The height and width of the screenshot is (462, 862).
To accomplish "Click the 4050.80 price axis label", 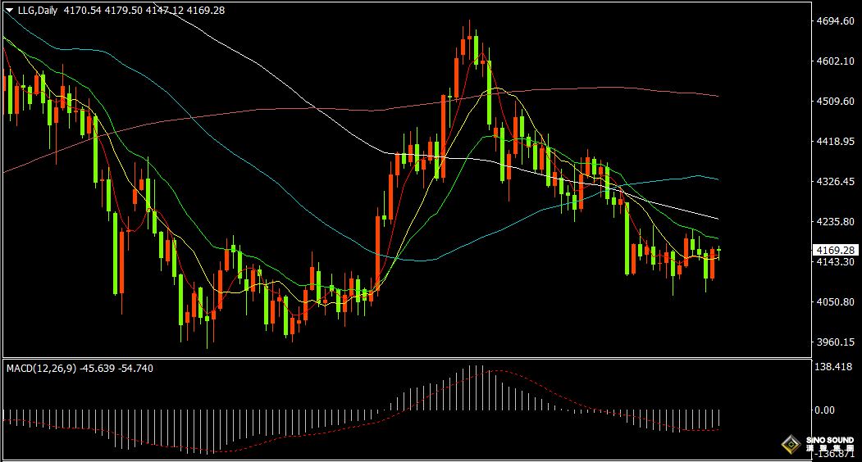I will pyautogui.click(x=836, y=301).
